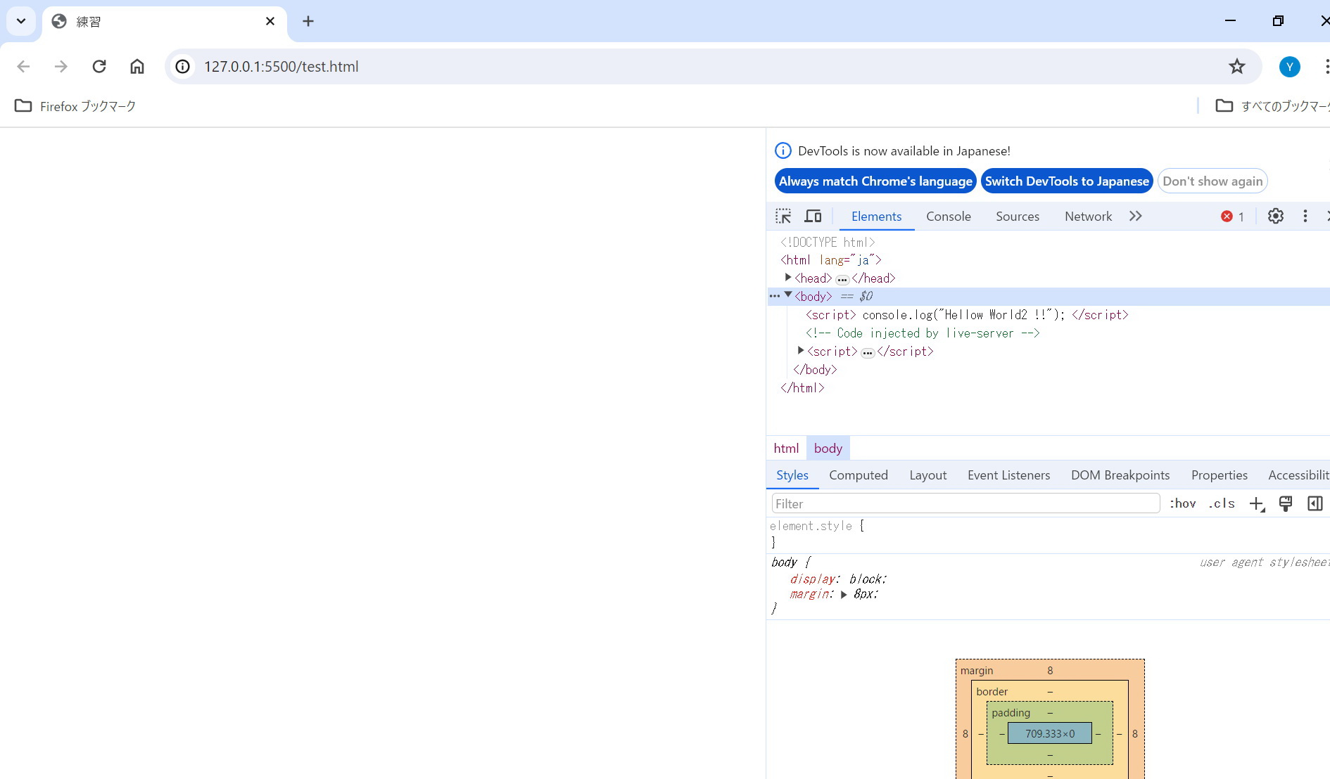Open the error count indicator
The height and width of the screenshot is (779, 1330).
pos(1233,217)
